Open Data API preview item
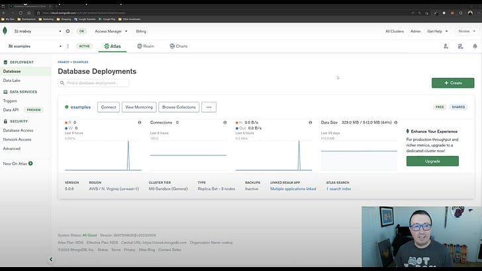The image size is (482, 271). [x=23, y=110]
